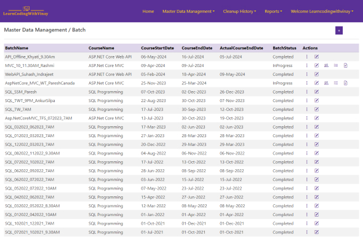Click the CourseStartDate column header
Screen dimensions: 363x240
coord(158,48)
